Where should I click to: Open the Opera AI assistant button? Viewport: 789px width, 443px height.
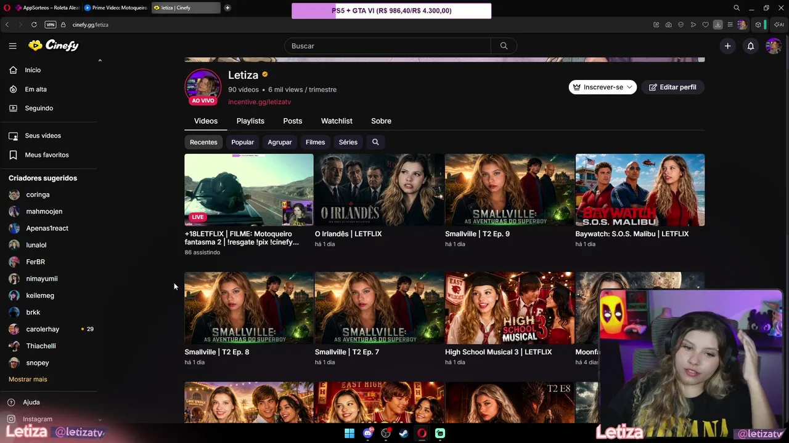point(779,25)
